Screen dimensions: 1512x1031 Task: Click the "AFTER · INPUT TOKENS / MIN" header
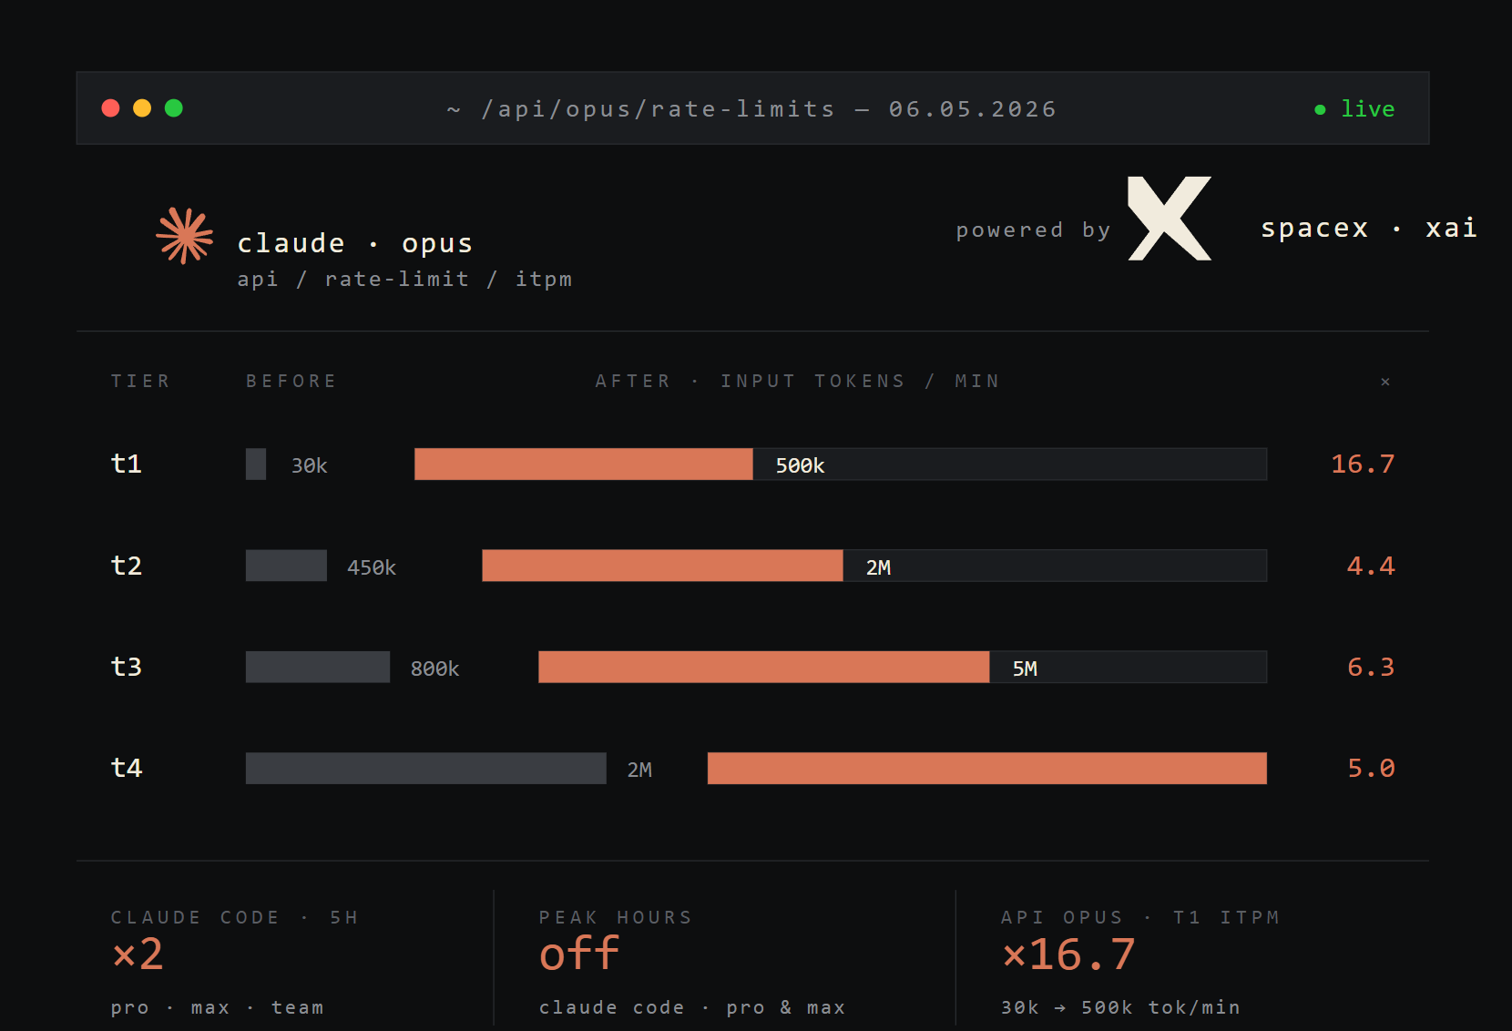[797, 381]
